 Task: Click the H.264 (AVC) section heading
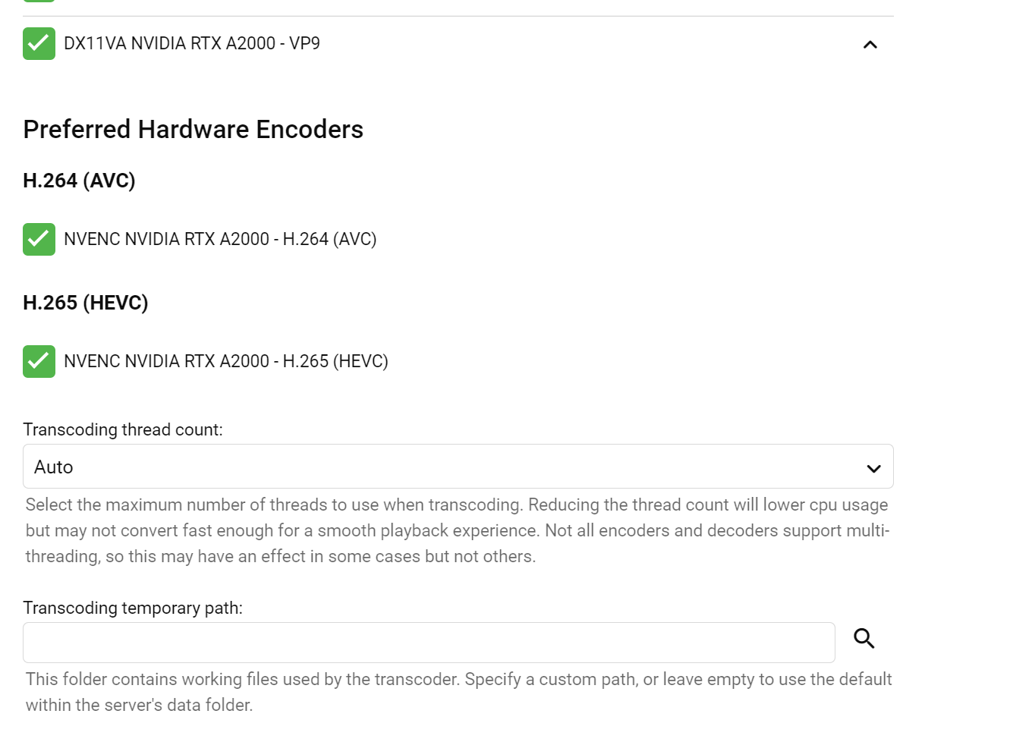pos(79,181)
